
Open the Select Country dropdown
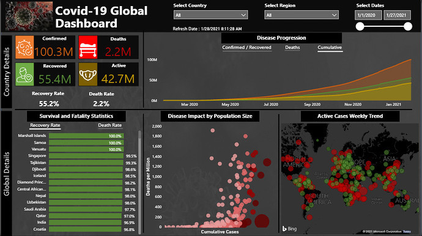[x=210, y=15]
